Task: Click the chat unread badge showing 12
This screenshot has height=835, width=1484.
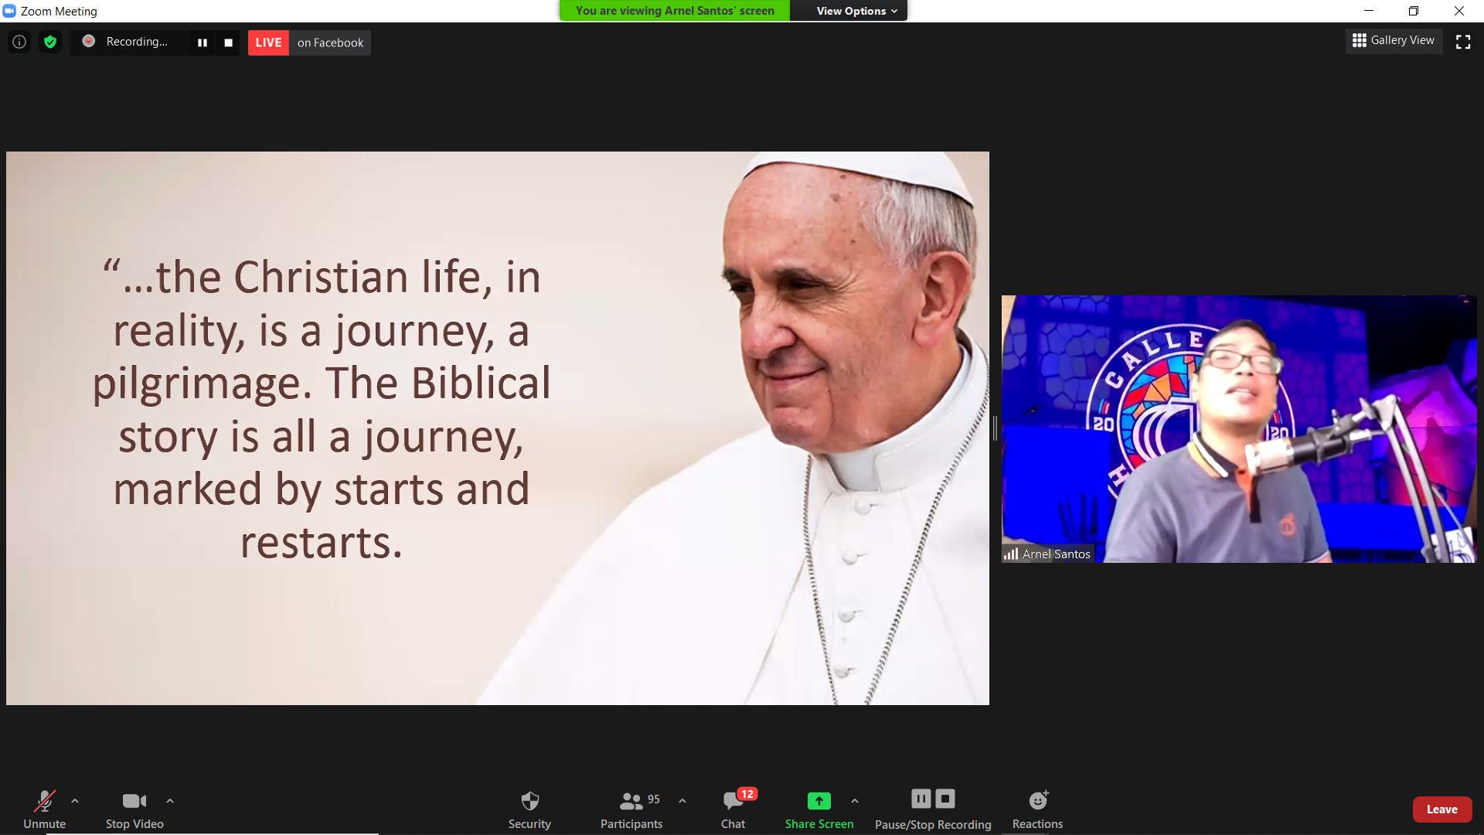Action: click(x=747, y=794)
